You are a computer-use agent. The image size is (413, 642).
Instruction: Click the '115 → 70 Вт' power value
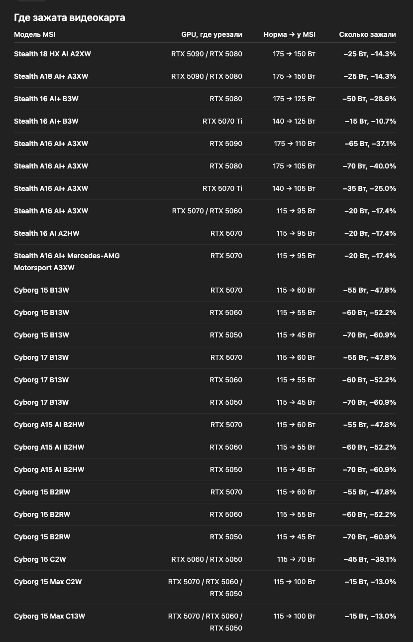296,559
